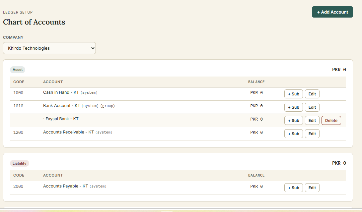The width and height of the screenshot is (362, 212).
Task: Click the Faysal Bank balance PKR 0
Action: coord(256,119)
